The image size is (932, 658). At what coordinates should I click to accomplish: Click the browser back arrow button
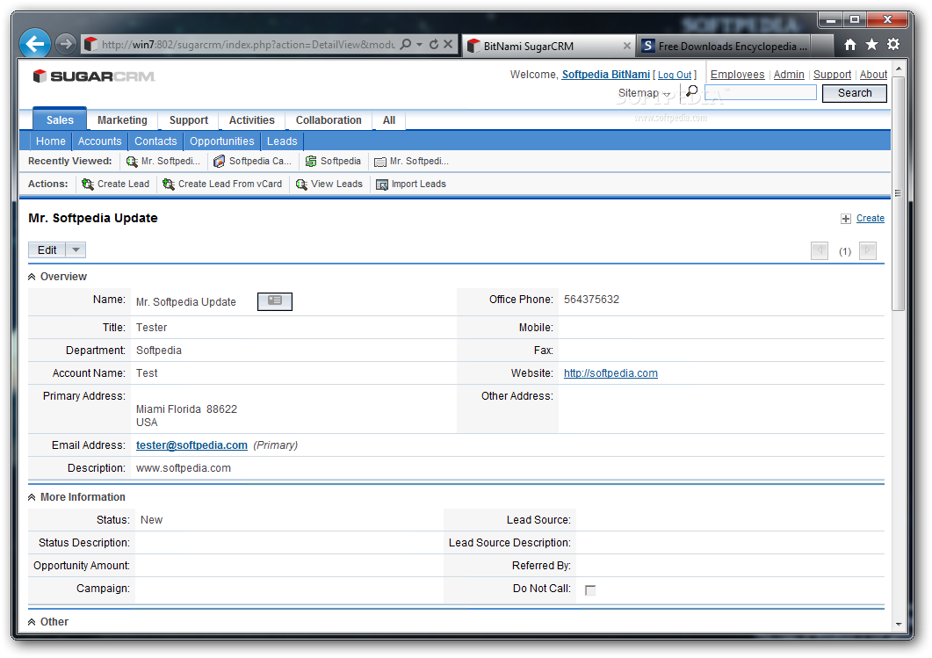pyautogui.click(x=35, y=44)
